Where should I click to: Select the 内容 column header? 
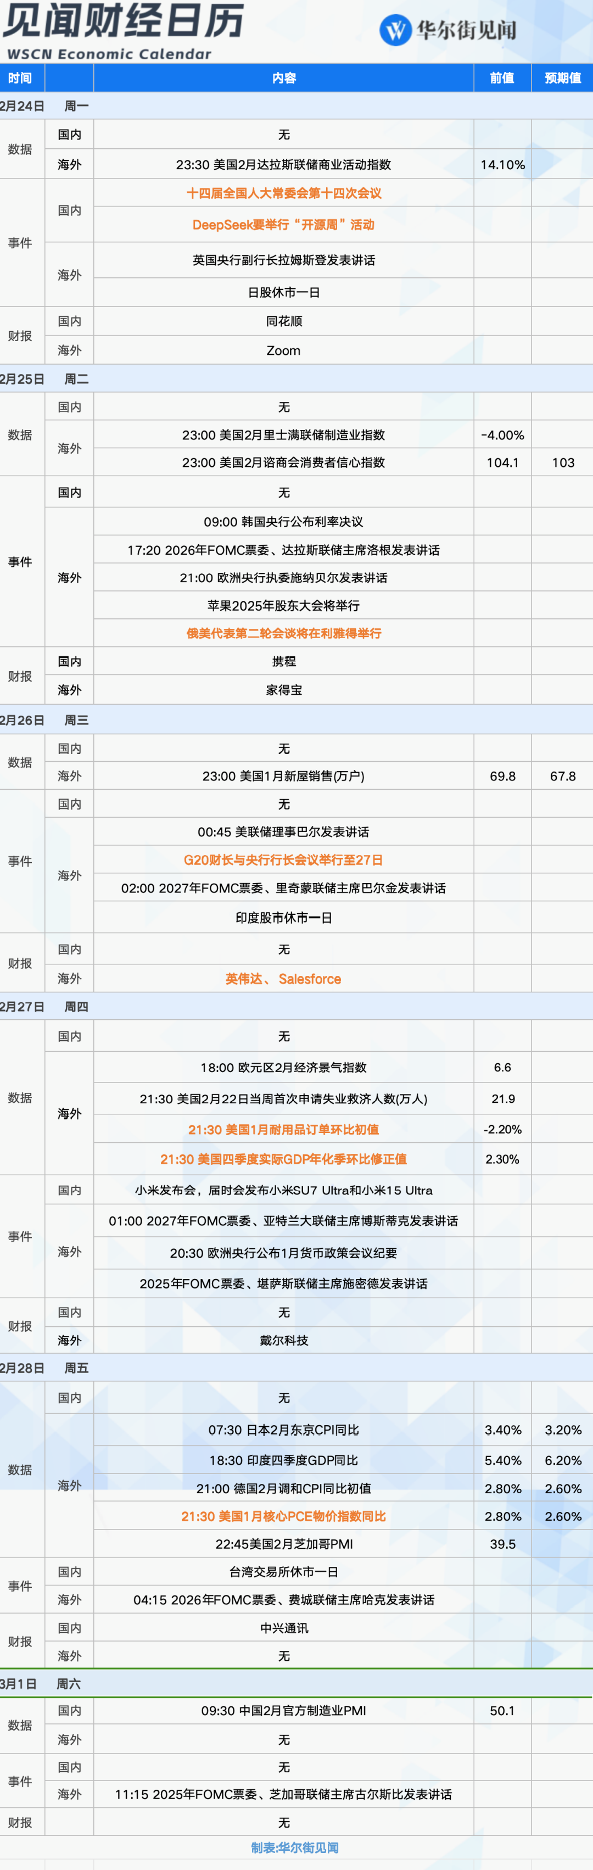(284, 77)
